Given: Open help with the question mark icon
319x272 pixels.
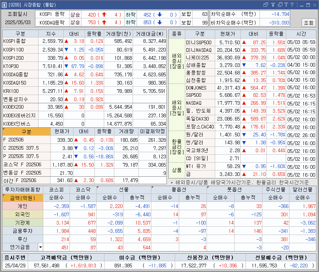Looking at the screenshot, I should tap(292, 5).
